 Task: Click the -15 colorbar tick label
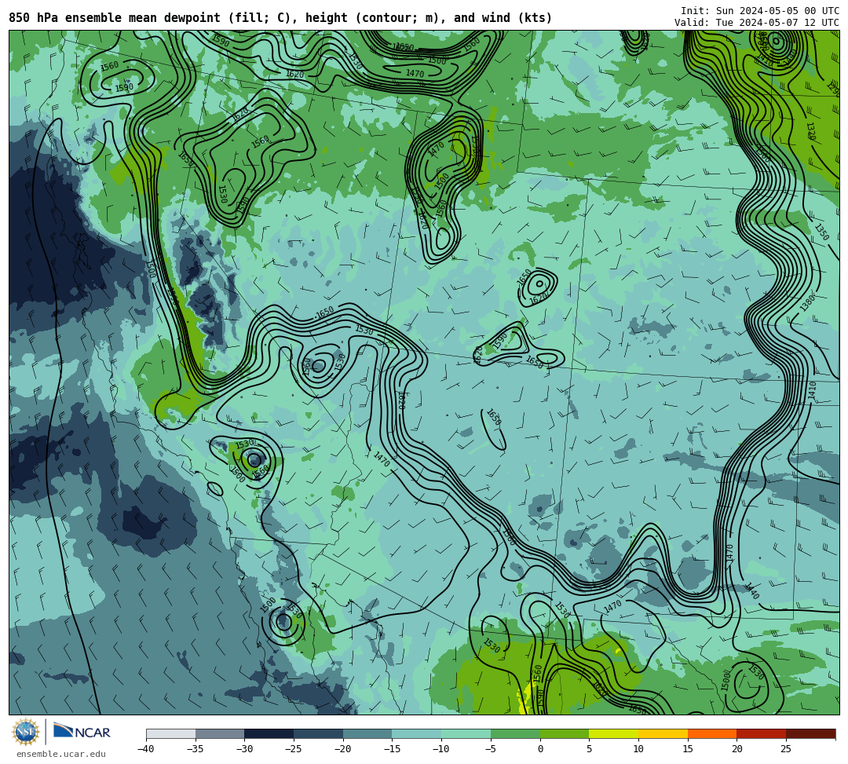point(392,749)
